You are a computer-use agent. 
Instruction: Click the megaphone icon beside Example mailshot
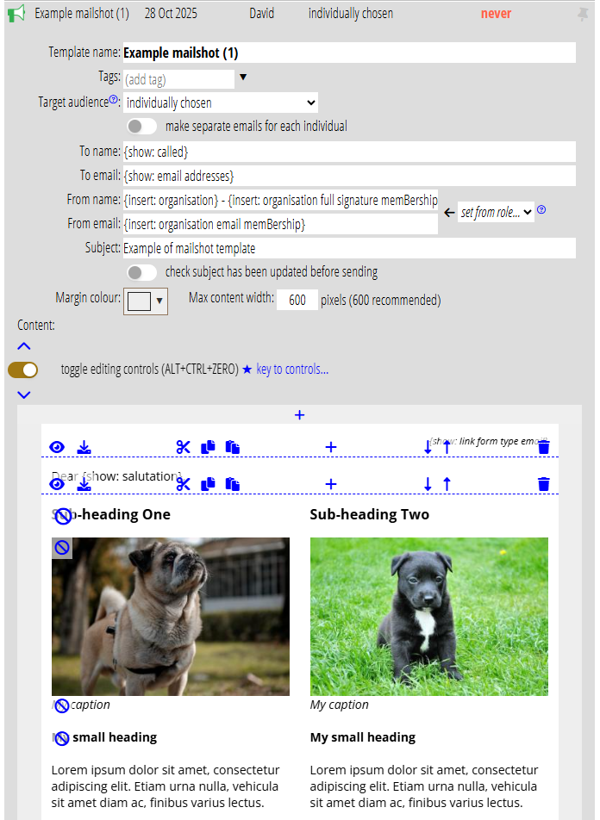pos(16,13)
